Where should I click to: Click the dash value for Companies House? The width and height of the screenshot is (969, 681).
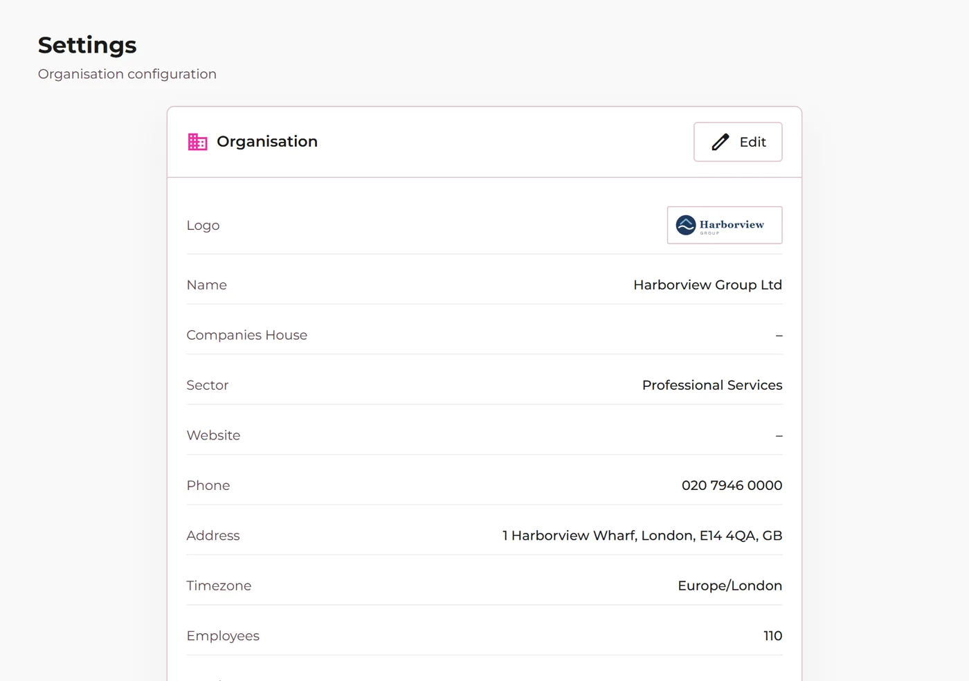(x=779, y=336)
